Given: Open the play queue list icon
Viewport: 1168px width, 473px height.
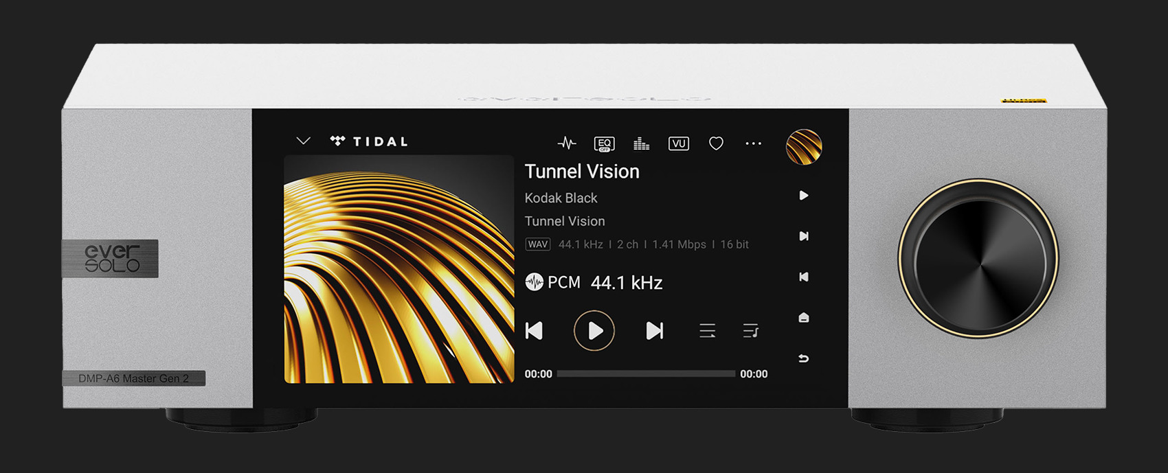Looking at the screenshot, I should point(707,331).
